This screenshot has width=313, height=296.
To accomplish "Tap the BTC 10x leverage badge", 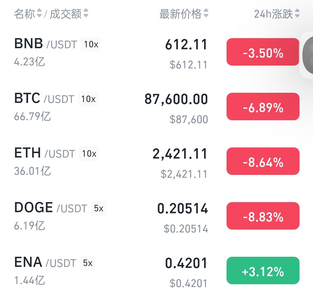I will click(x=88, y=99).
